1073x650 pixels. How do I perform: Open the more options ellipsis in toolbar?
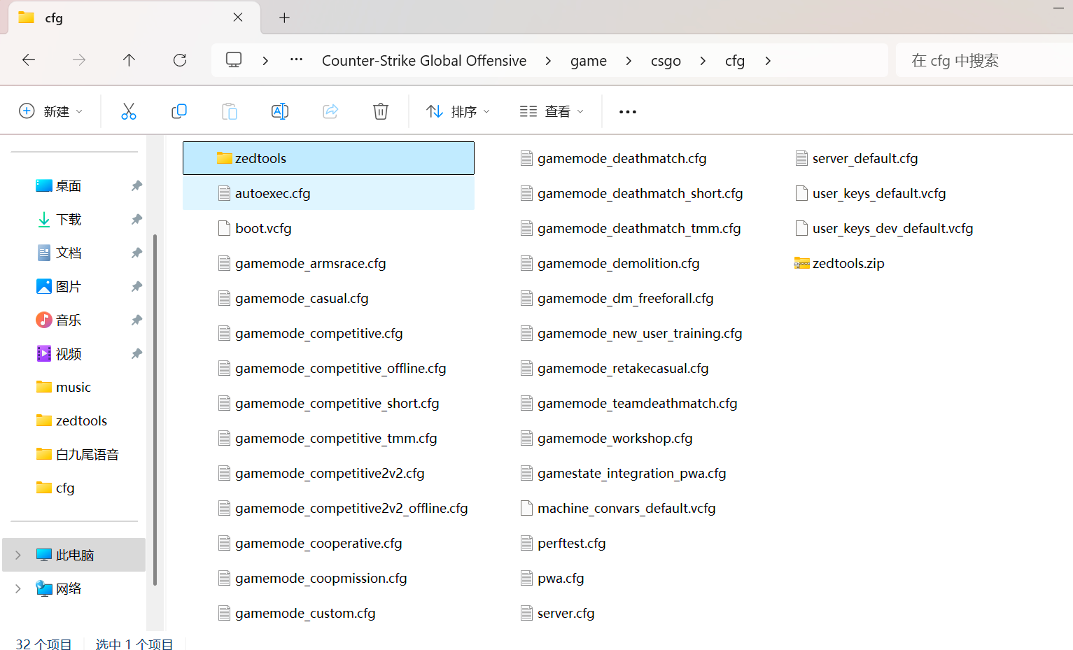coord(628,112)
